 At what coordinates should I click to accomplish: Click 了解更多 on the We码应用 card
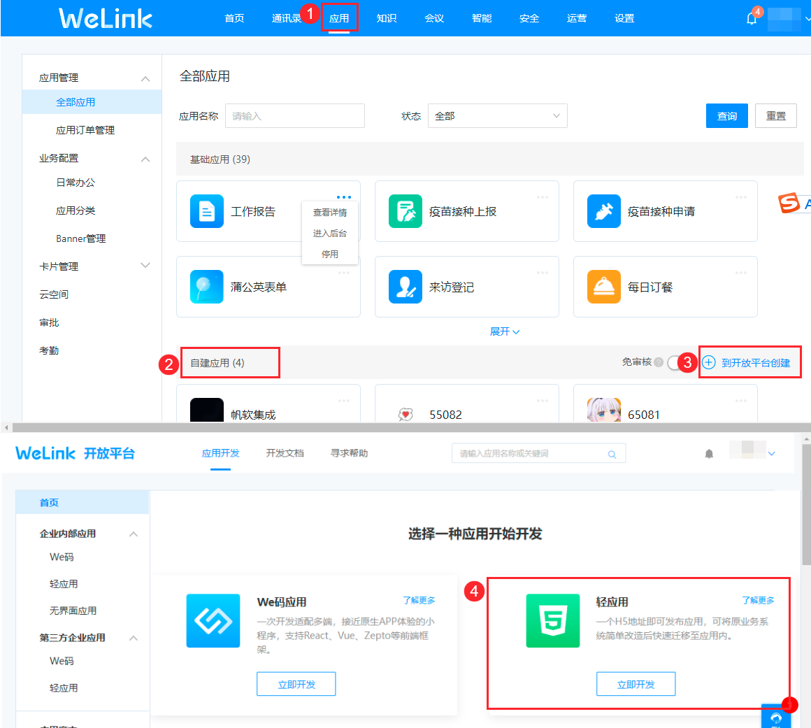tap(419, 600)
